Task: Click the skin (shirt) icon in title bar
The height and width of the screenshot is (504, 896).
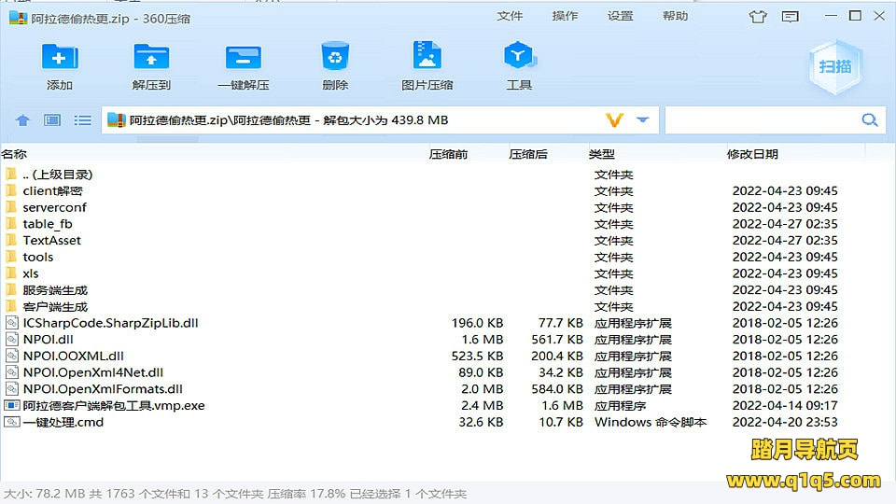Action: 760,17
